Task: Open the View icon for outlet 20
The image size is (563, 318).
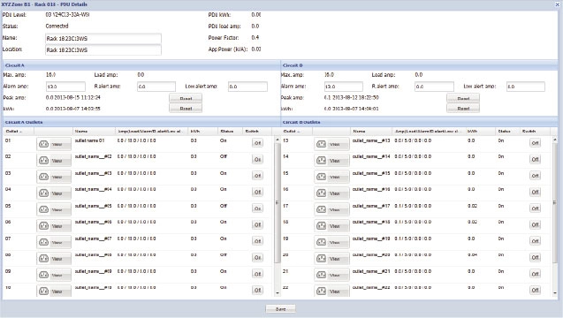Action: [331, 259]
